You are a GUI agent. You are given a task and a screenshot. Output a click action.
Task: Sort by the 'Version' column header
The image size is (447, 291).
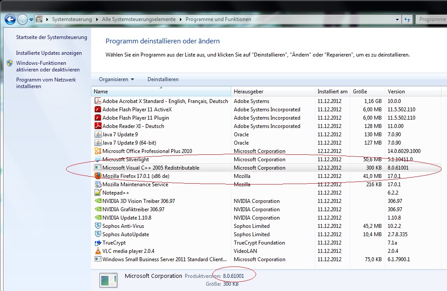click(413, 92)
